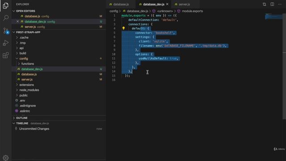Select server.js in Open Editors
The width and height of the screenshot is (286, 161).
click(30, 27)
